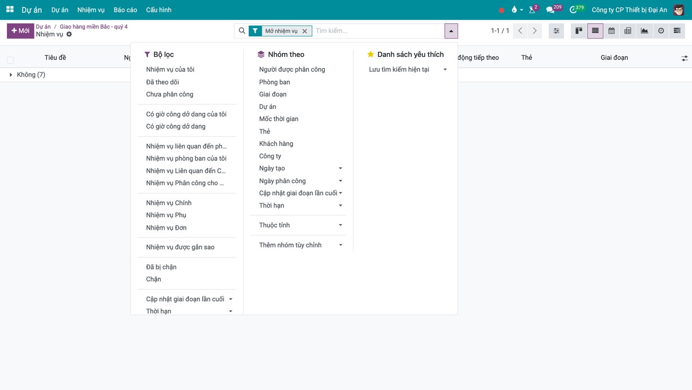Viewport: 692px width, 390px height.
Task: Click the magnifying glass search icon
Action: (242, 31)
